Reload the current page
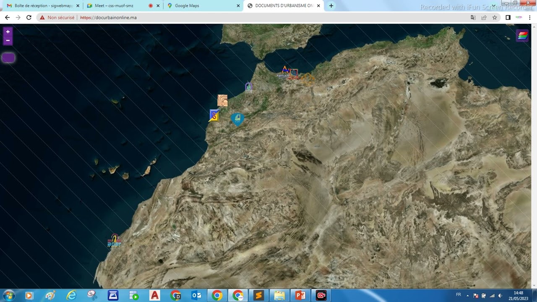This screenshot has width=537, height=302. [x=29, y=18]
